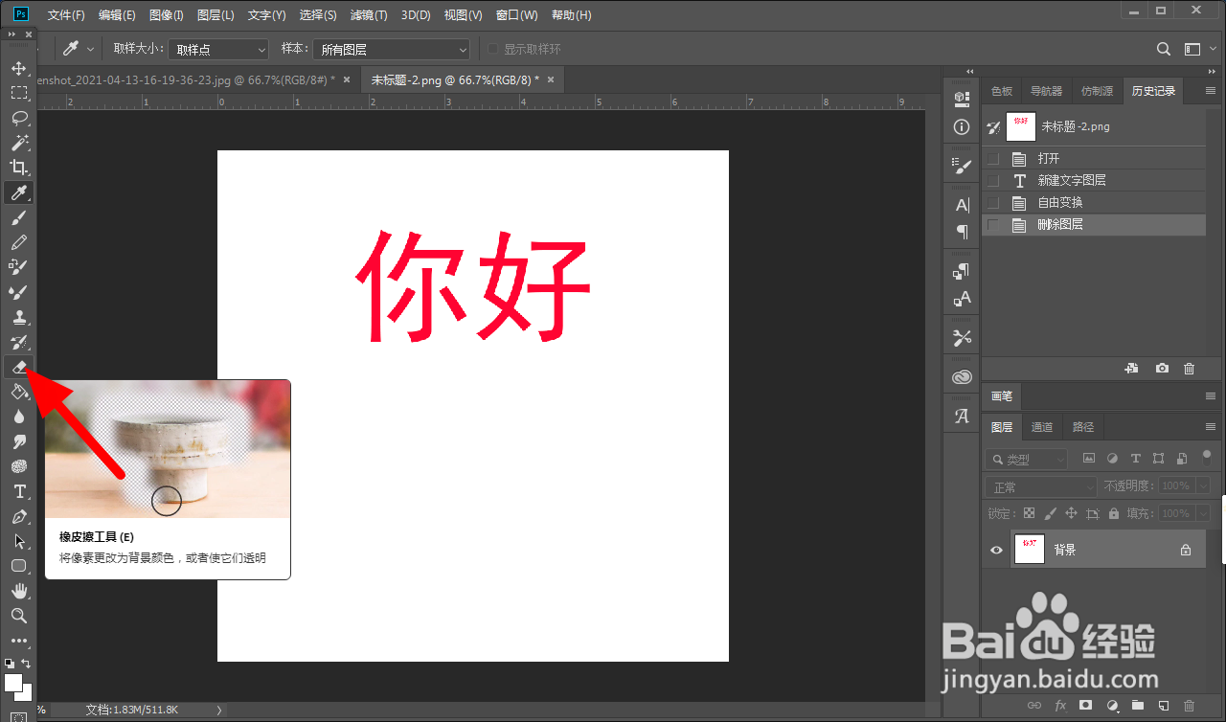
Task: Click the 未标题-2.png snapshot thumbnail
Action: (1020, 125)
